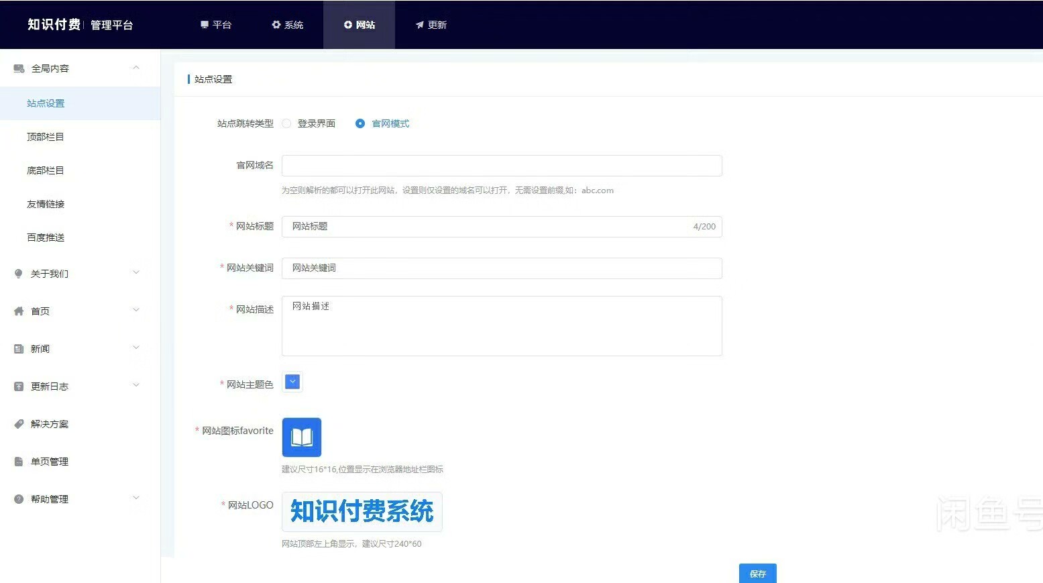Select the 官网模式 radio option
1043x583 pixels.
[x=360, y=123]
